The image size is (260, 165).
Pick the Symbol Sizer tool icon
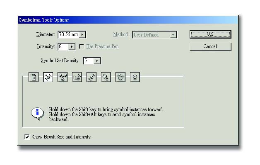click(77, 77)
